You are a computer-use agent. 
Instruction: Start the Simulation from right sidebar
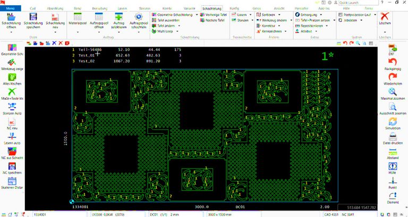(393, 124)
